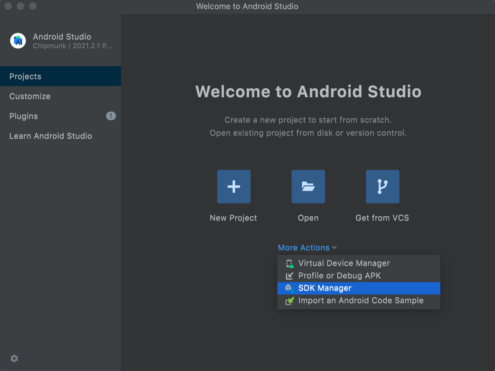This screenshot has height=371, width=495.
Task: Click the More Actions link
Action: (x=304, y=248)
